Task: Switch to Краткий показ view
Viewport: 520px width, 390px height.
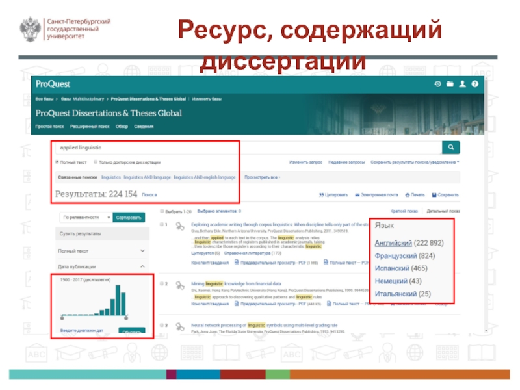Action: 404,211
